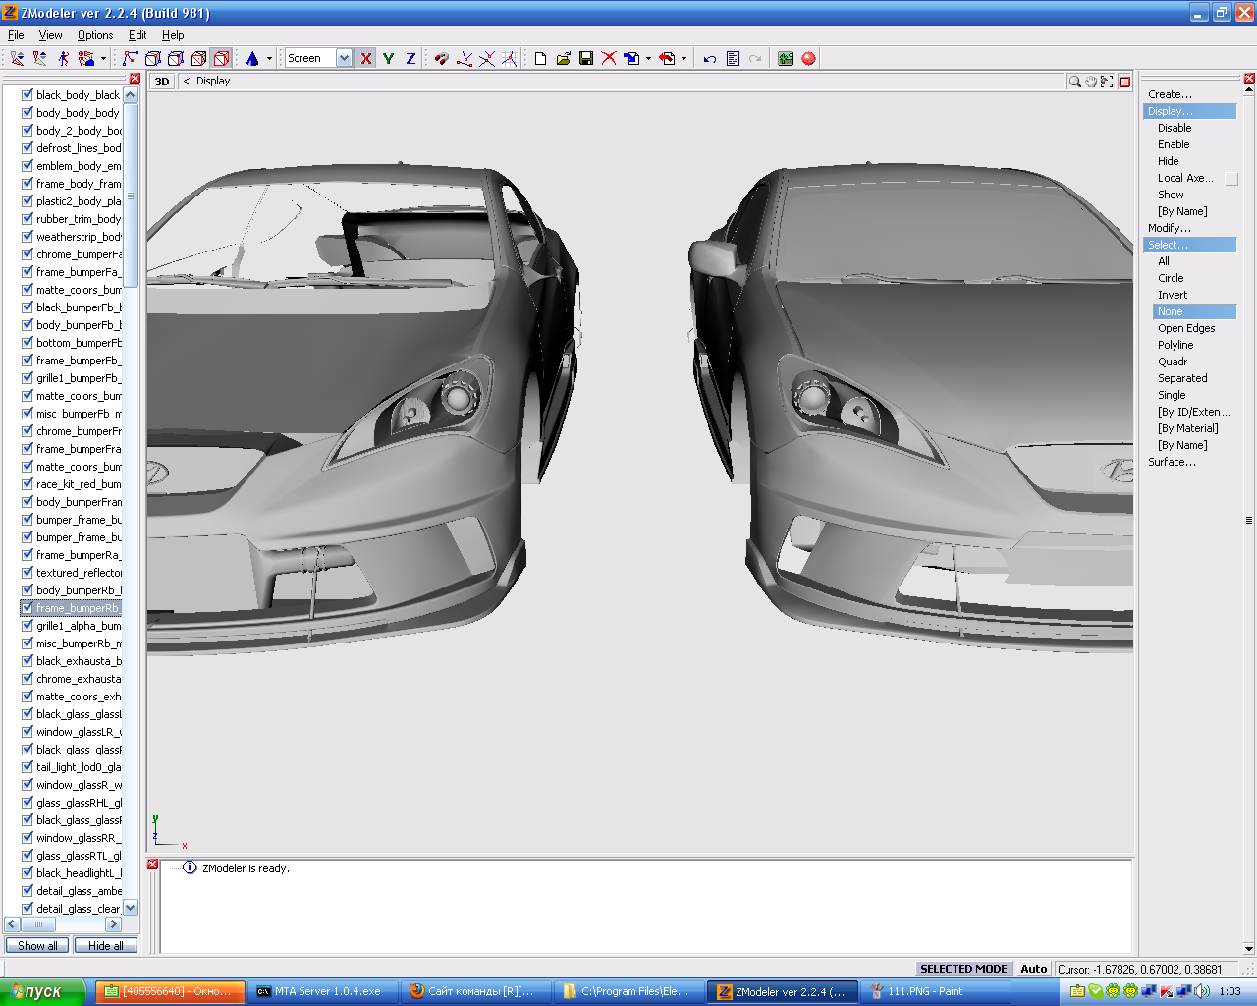This screenshot has height=1006, width=1257.
Task: Open the View menu
Action: coord(51,35)
